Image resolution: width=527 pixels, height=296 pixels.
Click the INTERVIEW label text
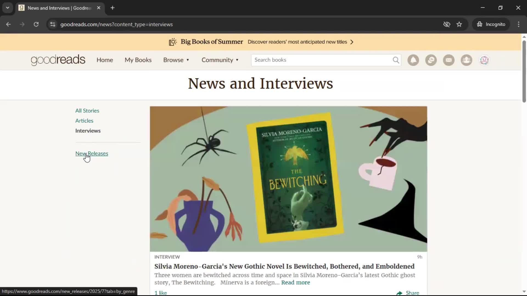pyautogui.click(x=167, y=257)
